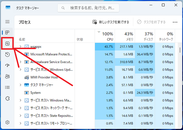
Task: Expand the サービス ホスト: Windows Ma... group
Action: (20, 100)
